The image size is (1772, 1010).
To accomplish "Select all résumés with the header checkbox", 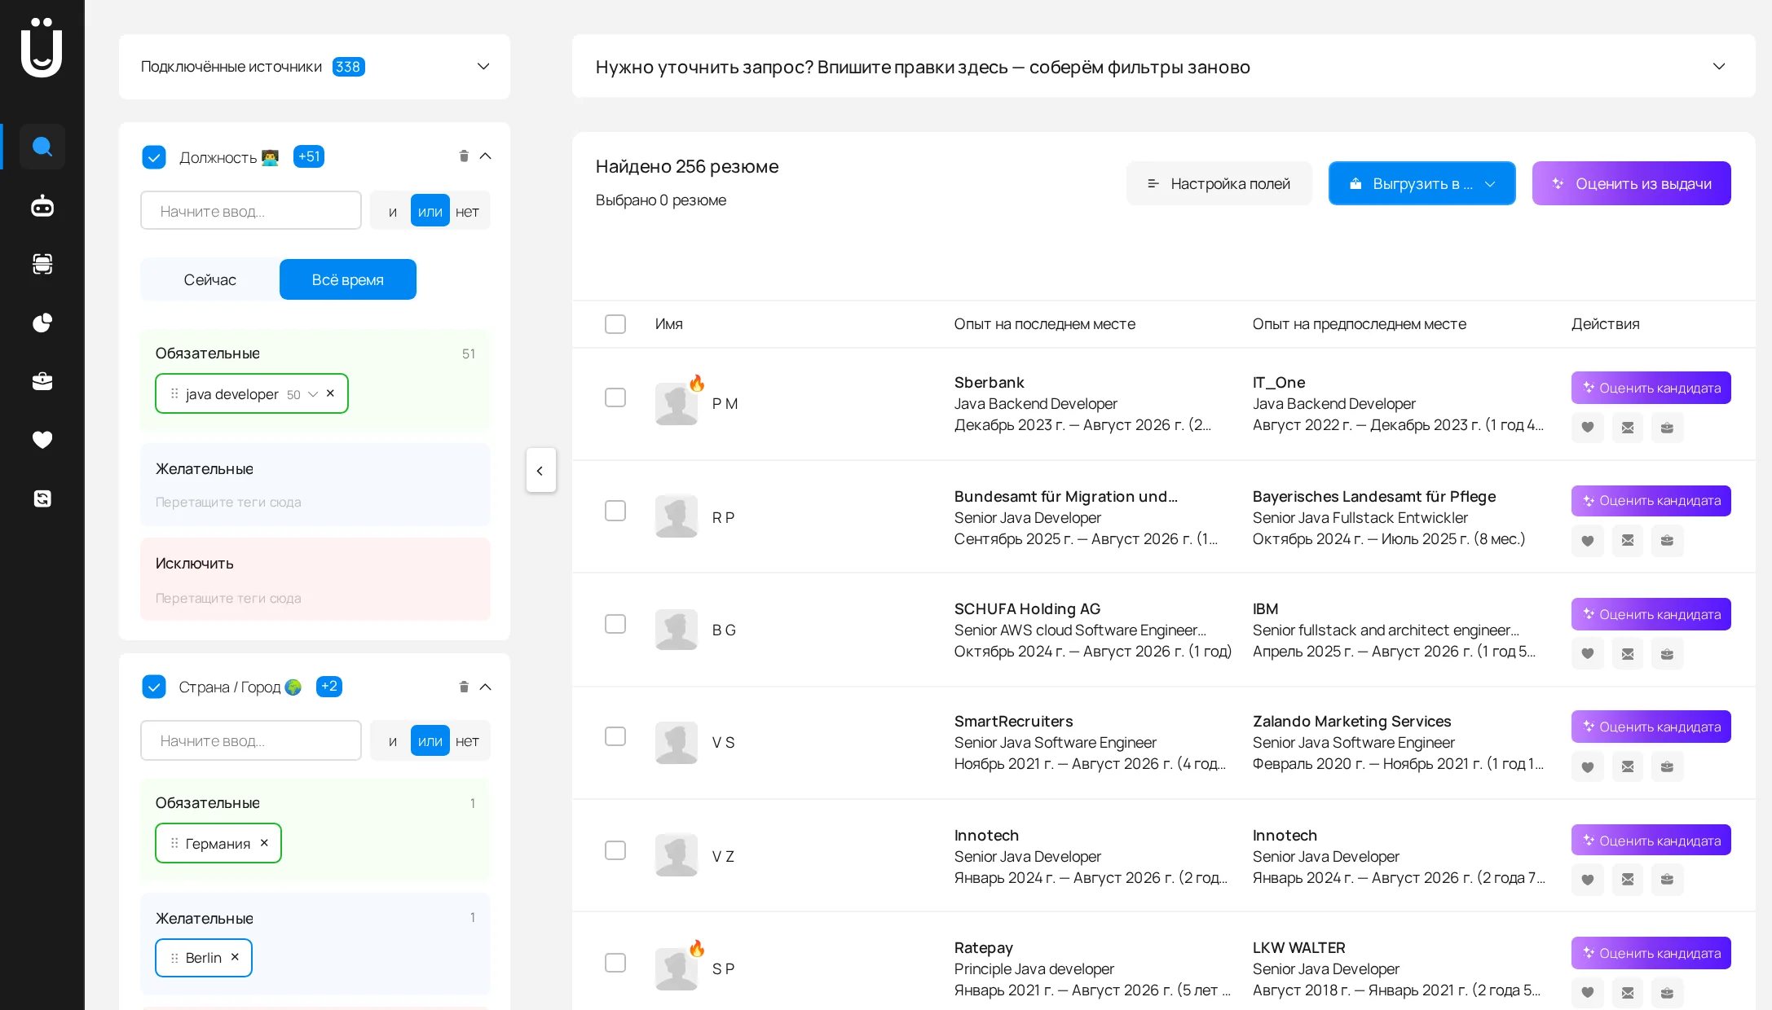I will tap(615, 324).
